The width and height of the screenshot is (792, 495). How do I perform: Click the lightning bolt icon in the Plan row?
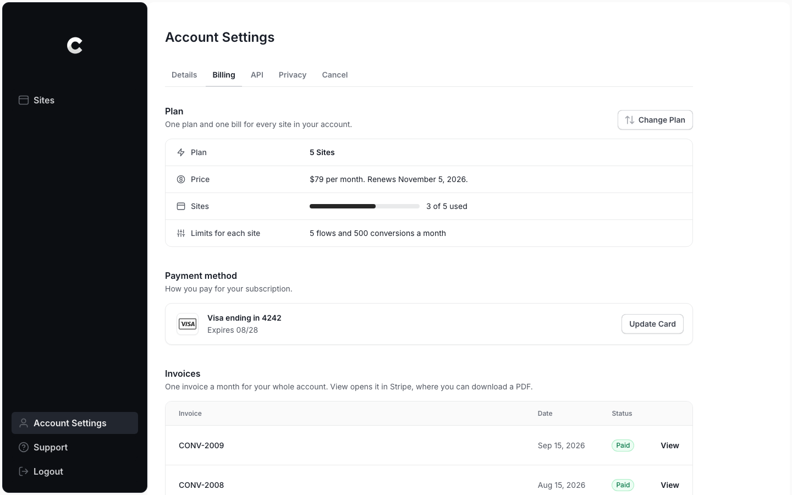click(x=181, y=152)
